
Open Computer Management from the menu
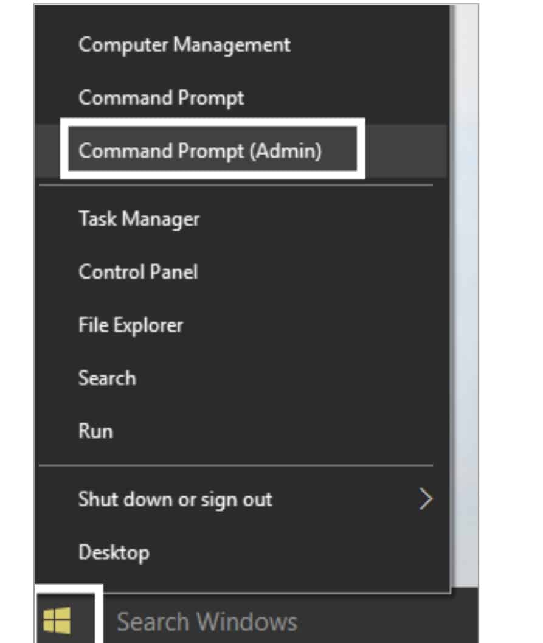pyautogui.click(x=184, y=44)
